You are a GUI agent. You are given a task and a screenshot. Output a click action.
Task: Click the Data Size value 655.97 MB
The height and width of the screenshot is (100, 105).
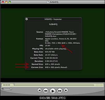(x=50, y=52)
